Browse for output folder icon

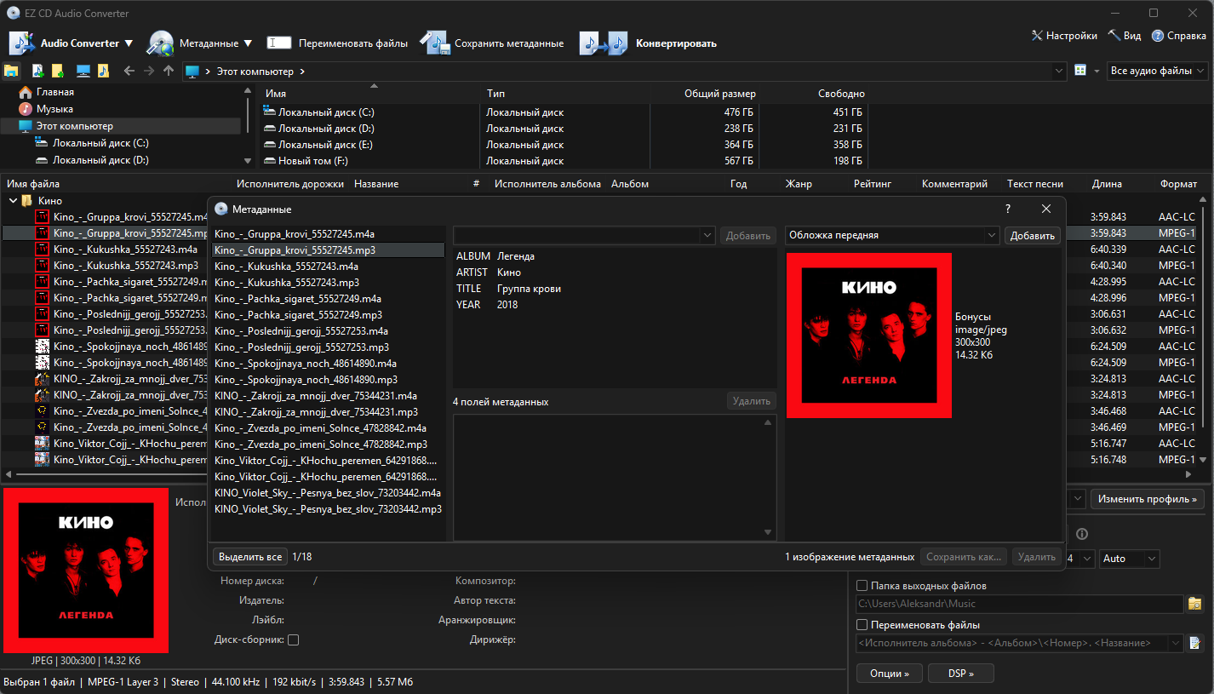click(x=1196, y=604)
